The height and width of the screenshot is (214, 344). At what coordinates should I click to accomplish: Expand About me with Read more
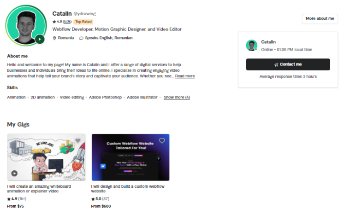185,76
